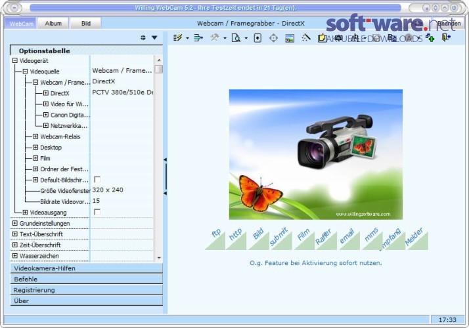Switch to the Album tab
The width and height of the screenshot is (469, 328).
[53, 24]
